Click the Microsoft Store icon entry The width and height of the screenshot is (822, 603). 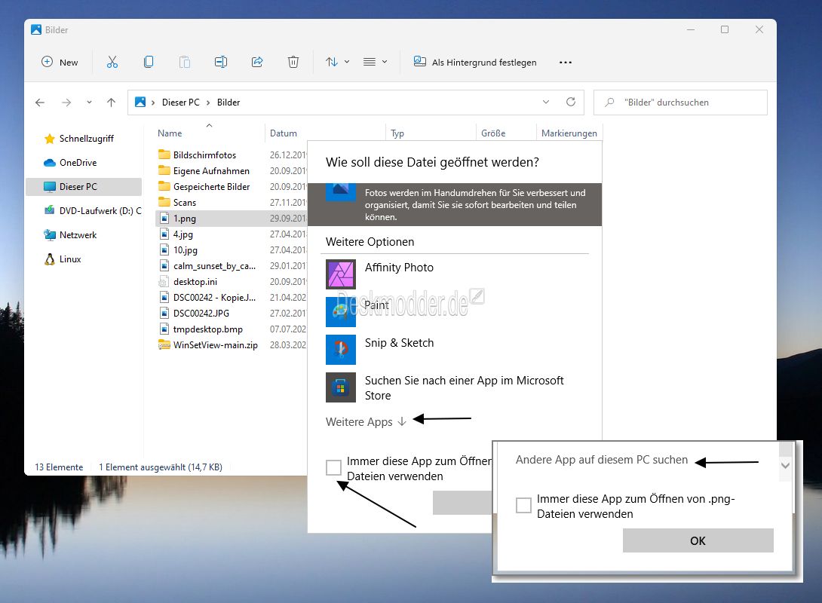point(341,387)
